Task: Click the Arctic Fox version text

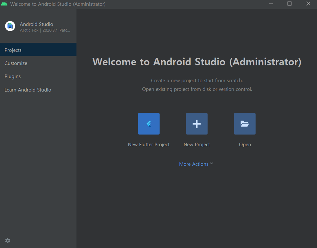Action: coord(45,30)
